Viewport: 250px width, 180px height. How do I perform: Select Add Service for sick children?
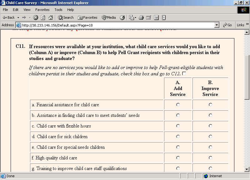coord(178,137)
